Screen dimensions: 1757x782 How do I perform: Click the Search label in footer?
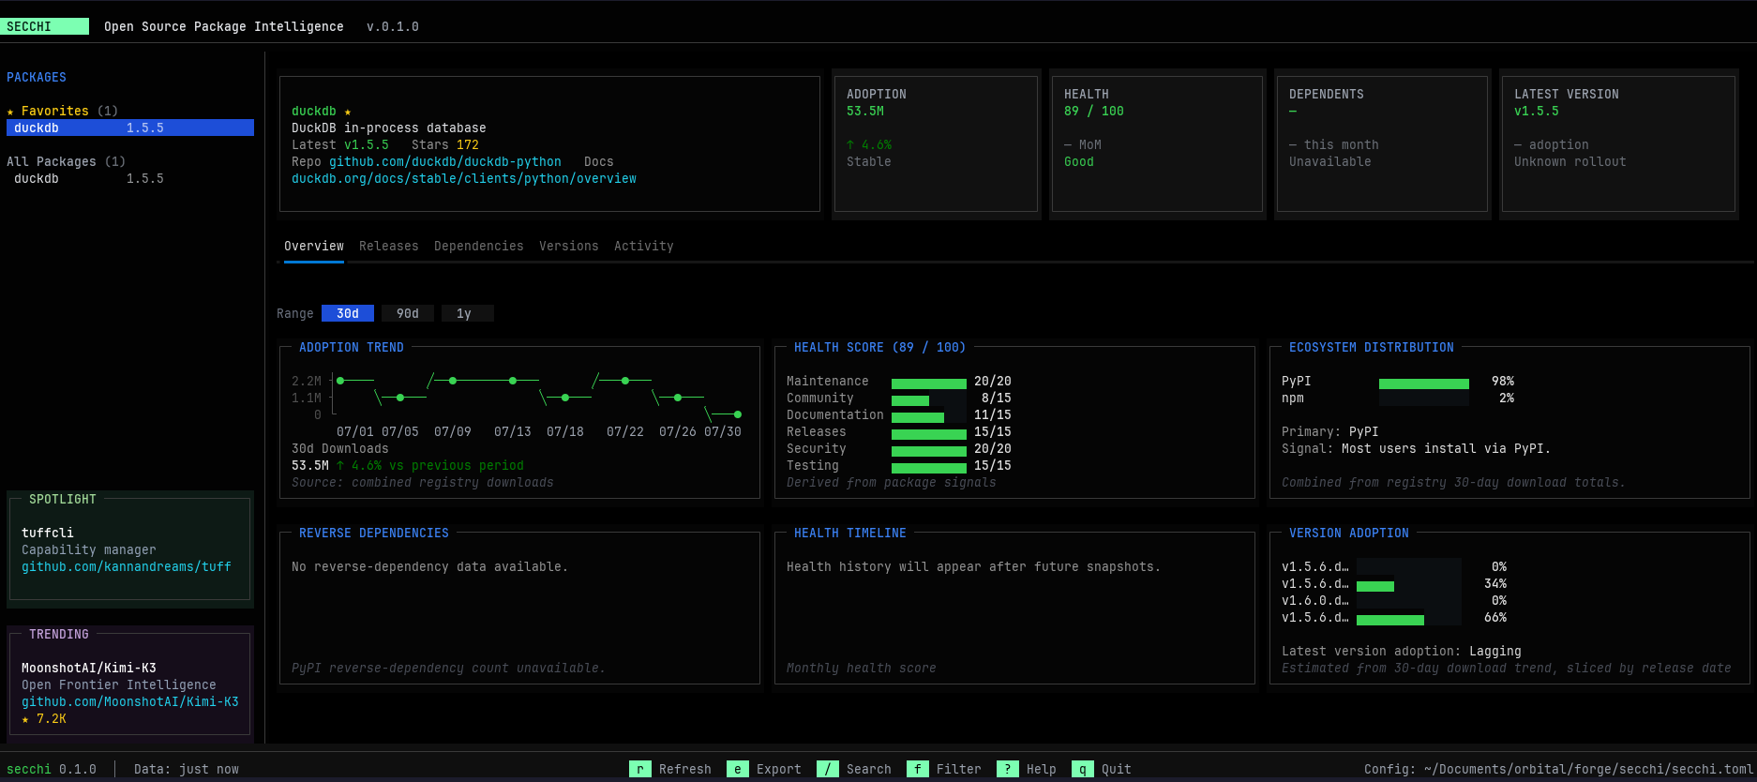click(869, 769)
